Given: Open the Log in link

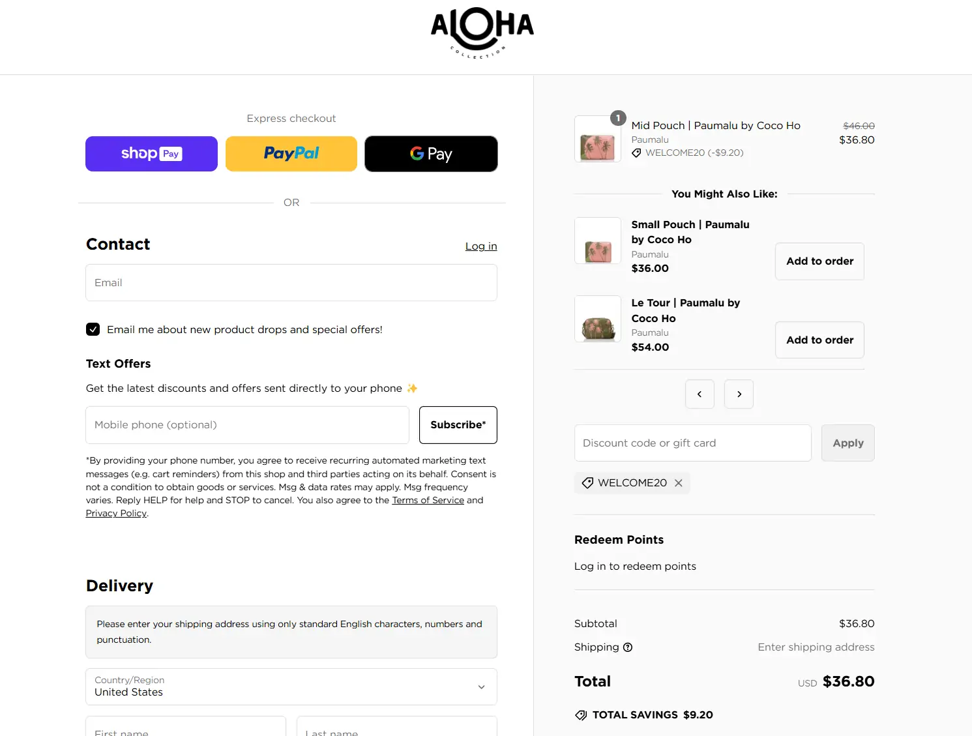Looking at the screenshot, I should (x=481, y=246).
